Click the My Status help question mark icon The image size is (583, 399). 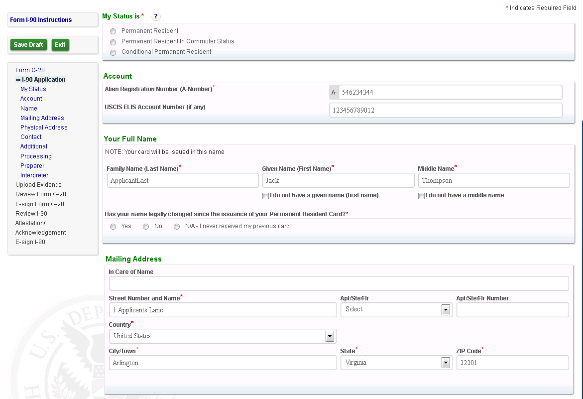156,16
